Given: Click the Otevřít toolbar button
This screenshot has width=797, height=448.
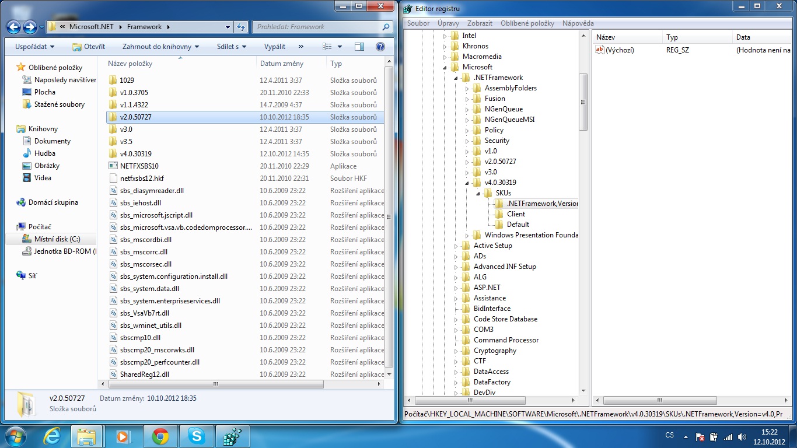Looking at the screenshot, I should point(89,47).
